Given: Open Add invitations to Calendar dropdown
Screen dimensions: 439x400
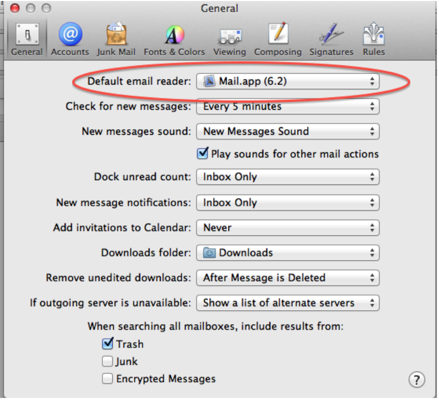Looking at the screenshot, I should pyautogui.click(x=288, y=228).
